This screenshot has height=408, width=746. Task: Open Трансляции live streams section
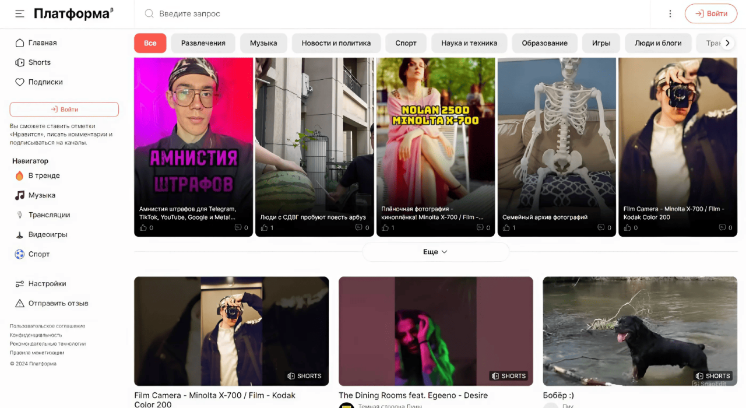coord(49,215)
